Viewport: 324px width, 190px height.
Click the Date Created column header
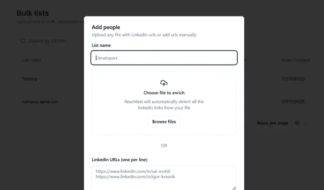[295, 60]
